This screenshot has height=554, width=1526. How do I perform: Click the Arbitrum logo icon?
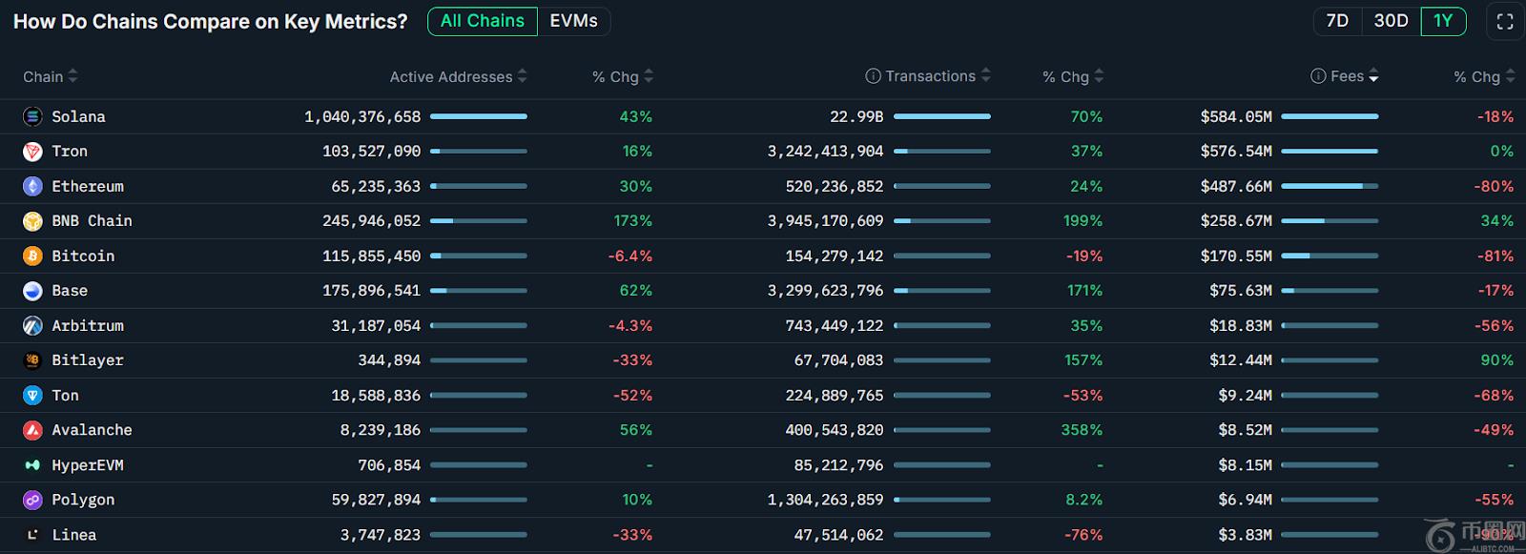[x=32, y=325]
